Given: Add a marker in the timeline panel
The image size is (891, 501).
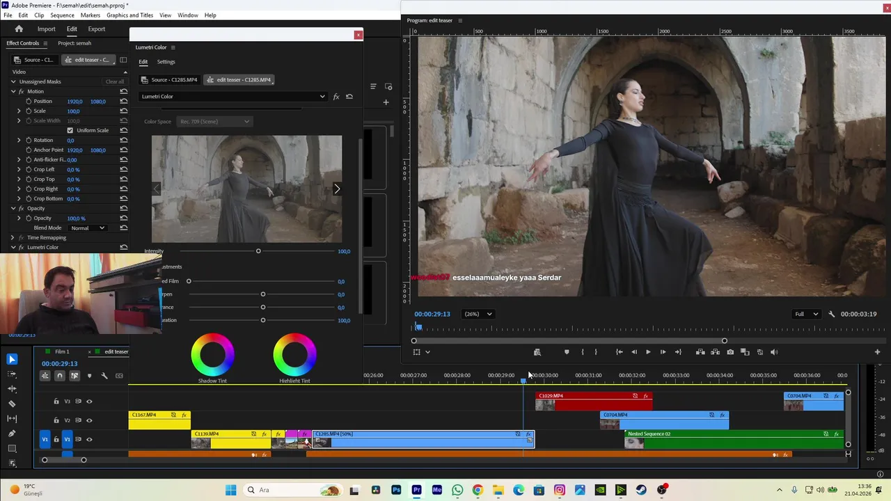Looking at the screenshot, I should pos(89,376).
